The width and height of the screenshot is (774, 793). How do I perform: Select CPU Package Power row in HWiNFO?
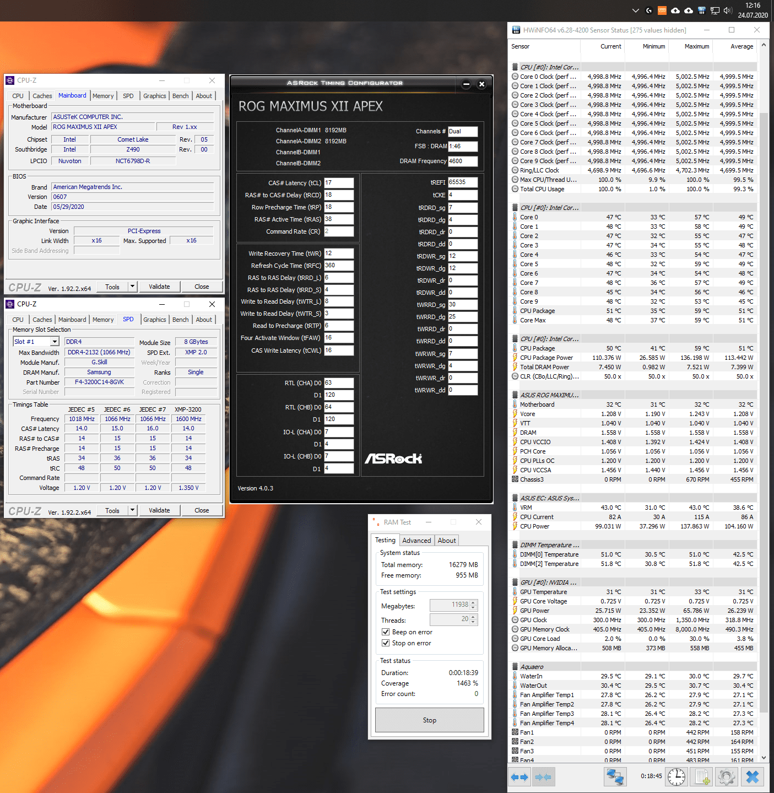coord(634,358)
